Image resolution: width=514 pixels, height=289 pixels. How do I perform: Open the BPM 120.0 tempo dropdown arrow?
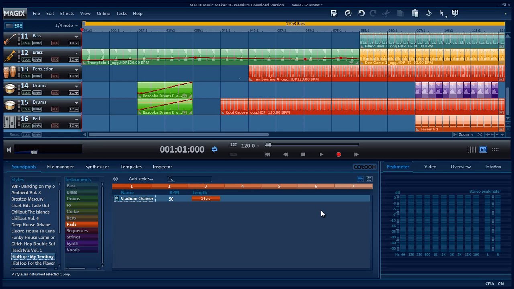point(258,146)
